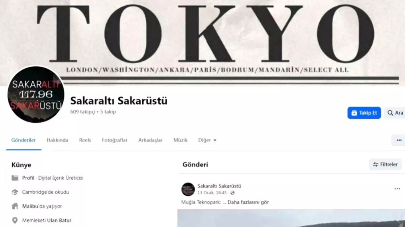Switch to the Hakkında tab
The width and height of the screenshot is (405, 227).
click(x=57, y=140)
